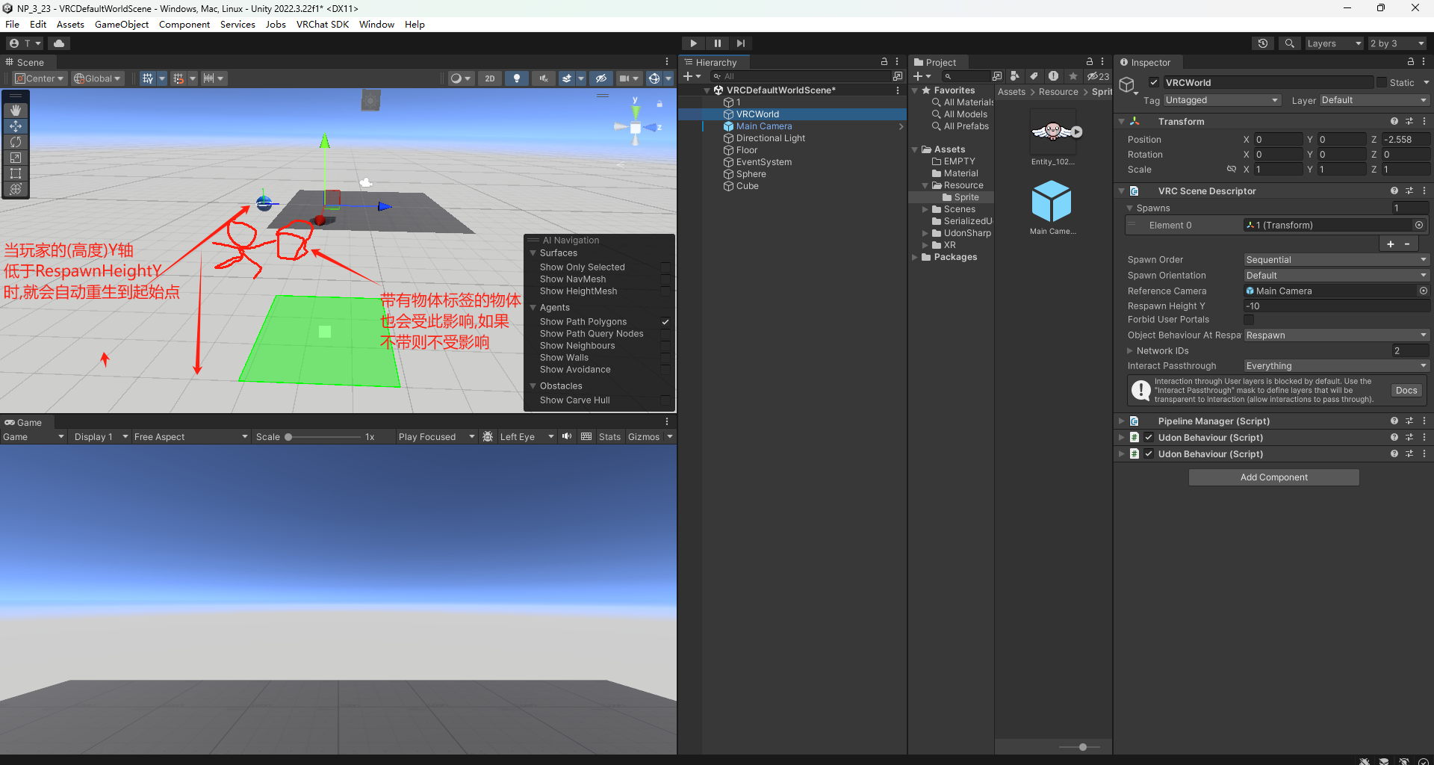Select the Scale tool
Screen dimensions: 1434x765
point(16,158)
